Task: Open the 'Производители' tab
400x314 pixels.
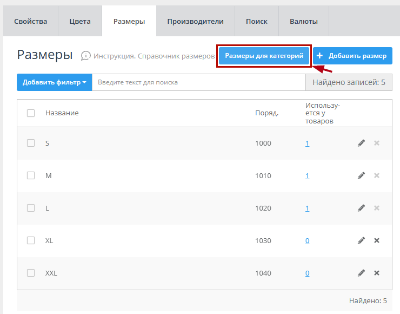Action: [195, 22]
